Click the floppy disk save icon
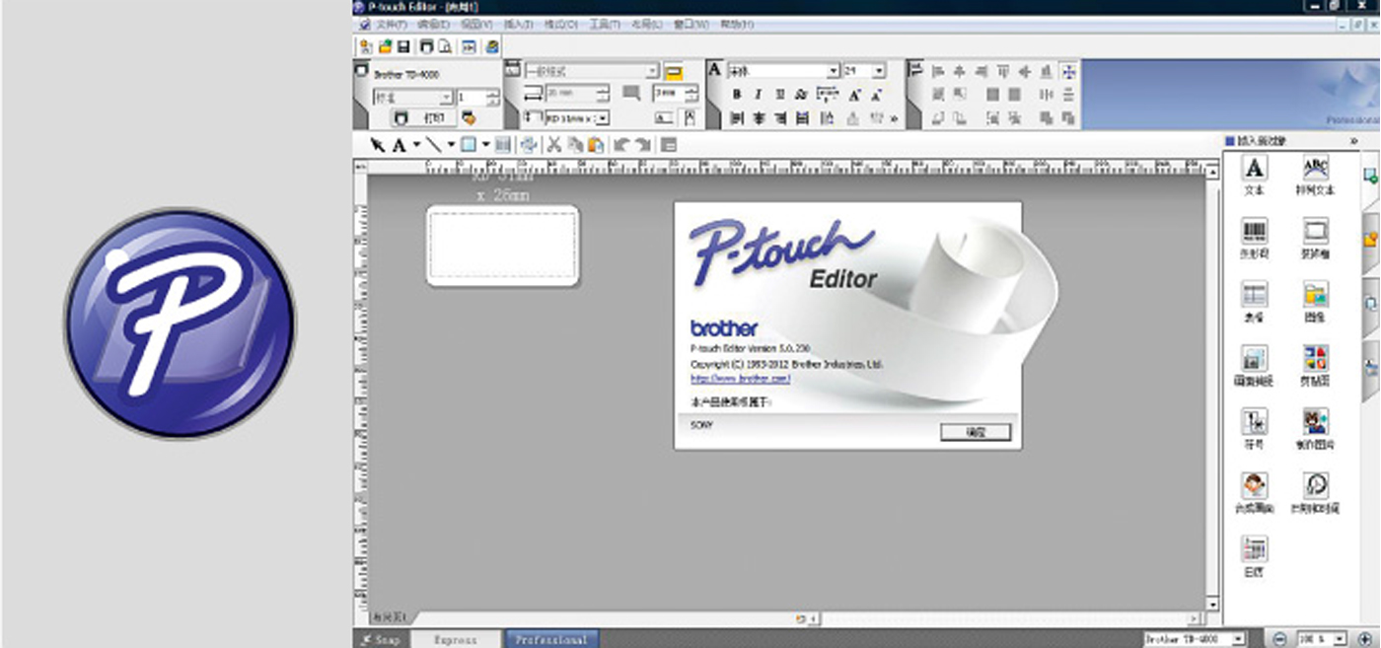The image size is (1381, 648). [403, 46]
